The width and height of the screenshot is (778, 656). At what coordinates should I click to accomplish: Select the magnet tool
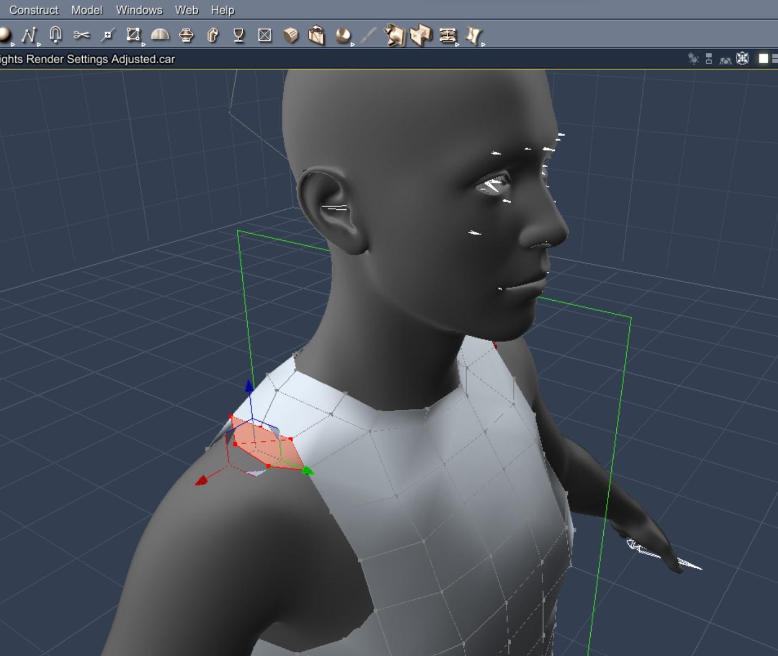(x=55, y=35)
